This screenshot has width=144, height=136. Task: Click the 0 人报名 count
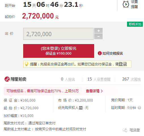point(68,79)
